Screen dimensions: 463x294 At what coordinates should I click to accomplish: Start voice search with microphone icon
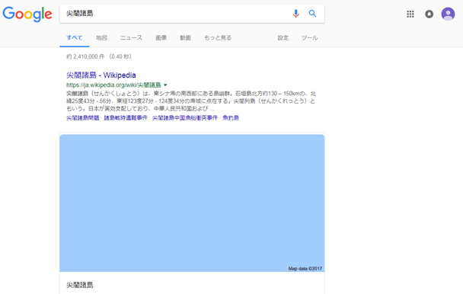point(295,14)
